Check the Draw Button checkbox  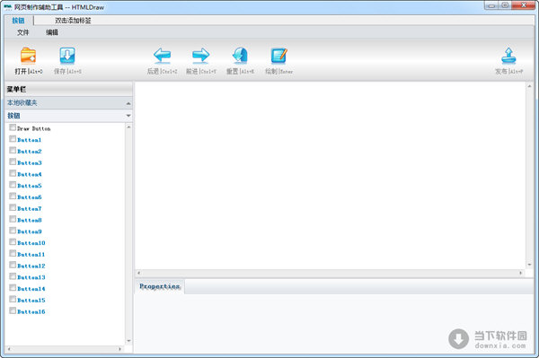coord(13,127)
